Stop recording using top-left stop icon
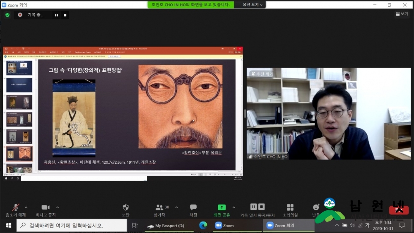Screen dimensions: 414x233 65,15
